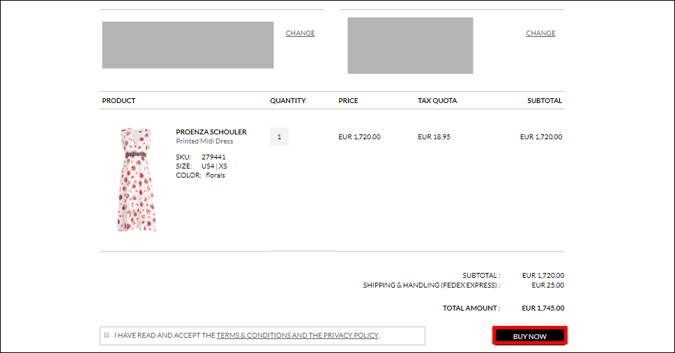Open the Terms & Conditions and Privacy Policy link
The height and width of the screenshot is (353, 675).
coord(298,336)
